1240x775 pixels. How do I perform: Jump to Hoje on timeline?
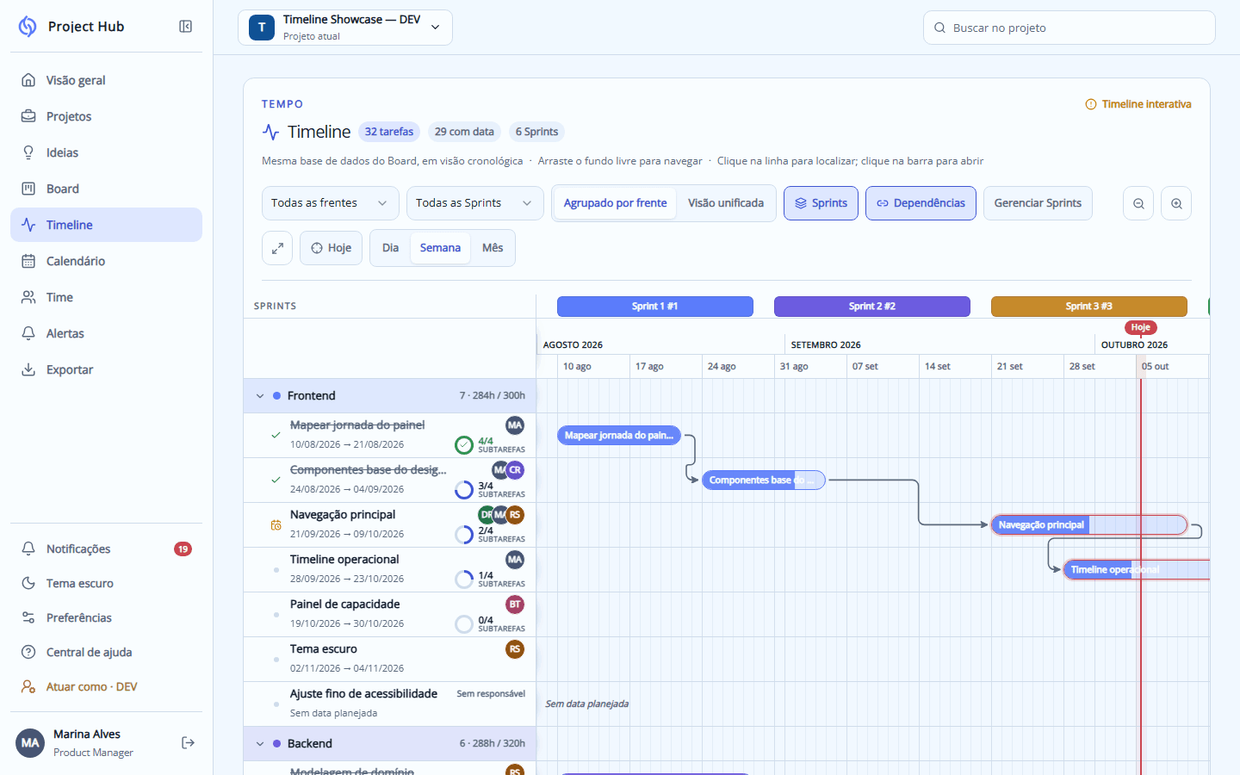331,248
